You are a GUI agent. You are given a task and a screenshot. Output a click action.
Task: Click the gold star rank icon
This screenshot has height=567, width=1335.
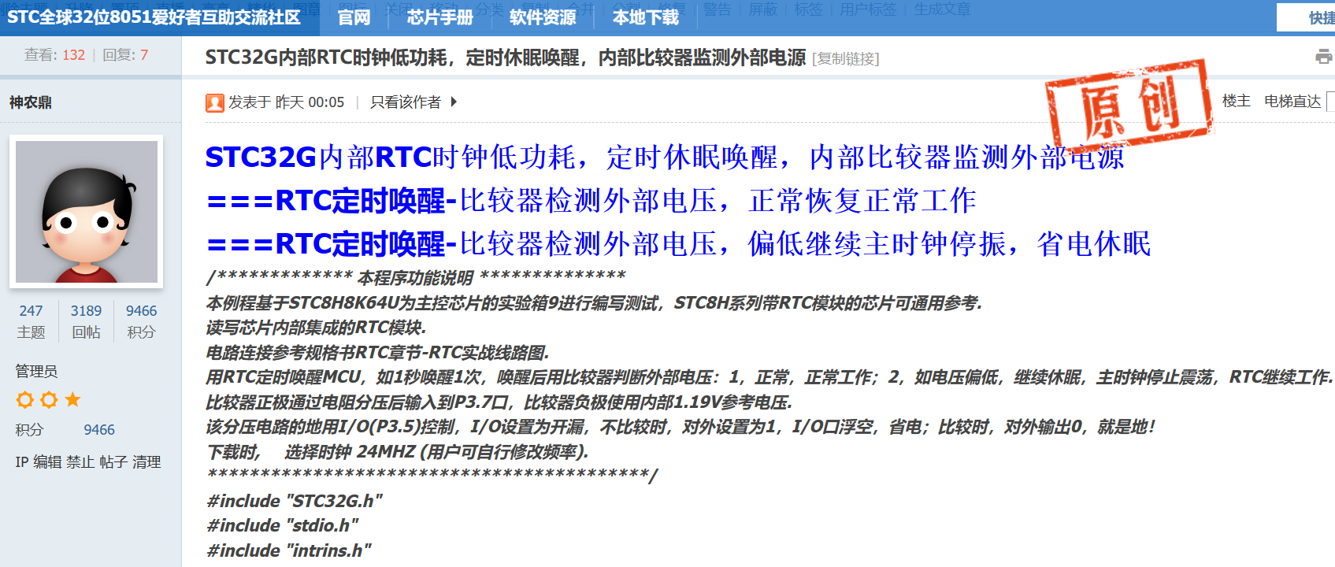coord(73,400)
